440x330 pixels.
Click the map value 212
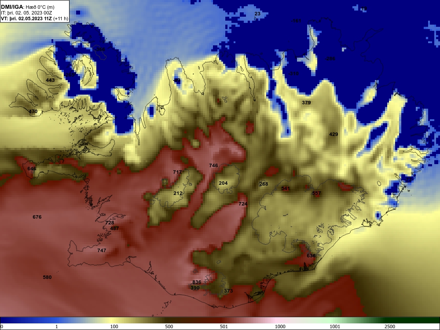coord(178,193)
